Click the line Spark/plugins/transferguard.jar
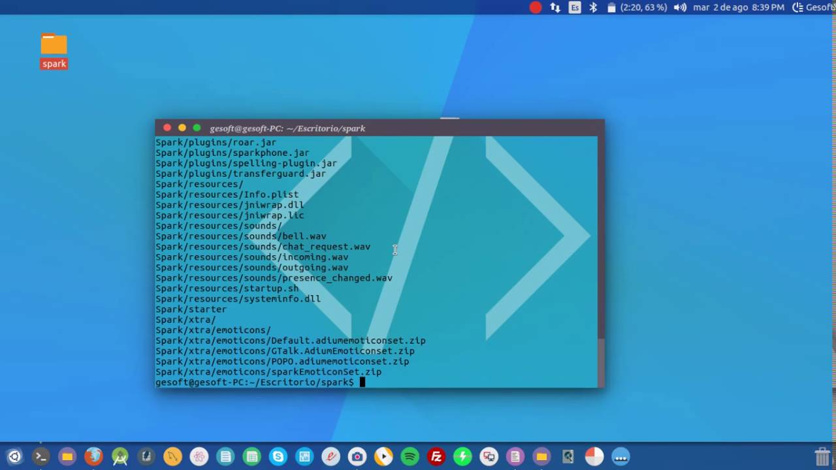Viewport: 836px width, 470px height. [240, 174]
